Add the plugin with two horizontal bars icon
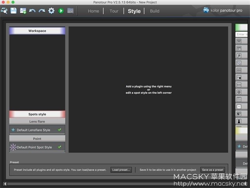Image resolution: width=250 pixels, height=188 pixels. point(239,41)
